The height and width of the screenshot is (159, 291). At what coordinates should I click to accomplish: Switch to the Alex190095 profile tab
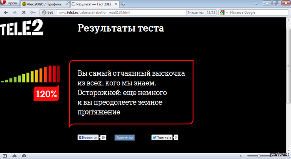point(44,4)
